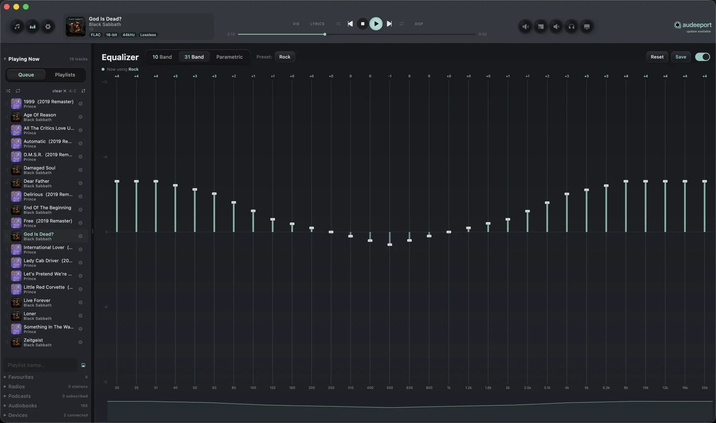Expand the Favourites section
Image resolution: width=716 pixels, height=423 pixels.
5,377
